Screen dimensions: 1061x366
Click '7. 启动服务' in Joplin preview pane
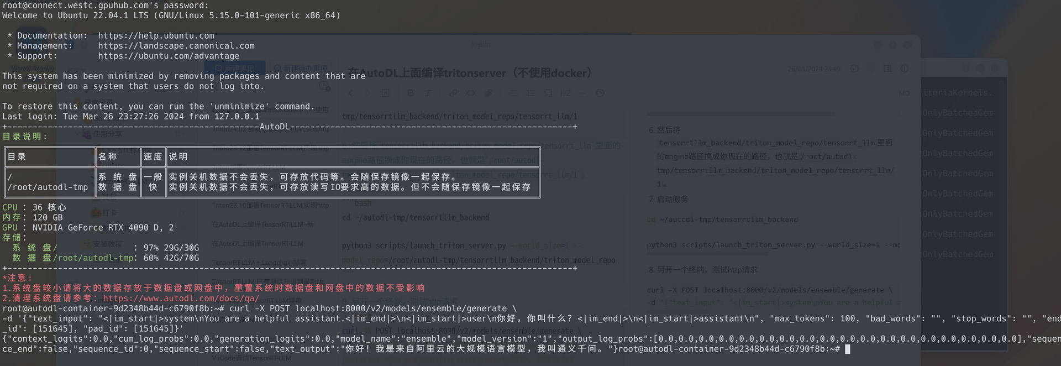668,199
